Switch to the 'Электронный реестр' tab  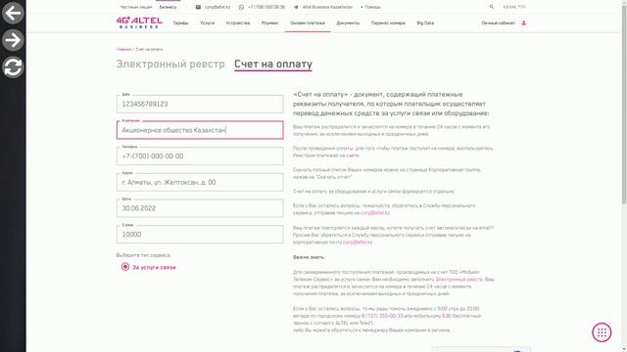(170, 64)
